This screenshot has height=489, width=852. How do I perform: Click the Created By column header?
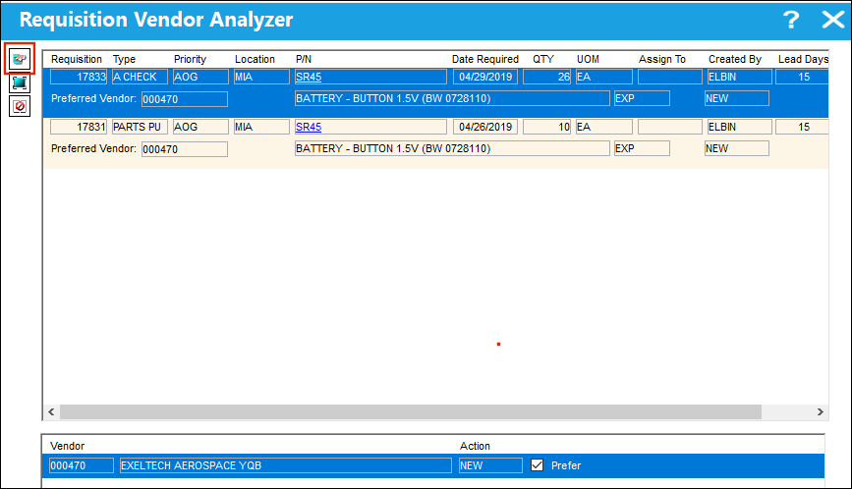click(x=735, y=59)
